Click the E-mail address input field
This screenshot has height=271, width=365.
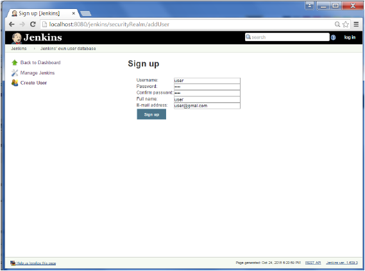(207, 106)
